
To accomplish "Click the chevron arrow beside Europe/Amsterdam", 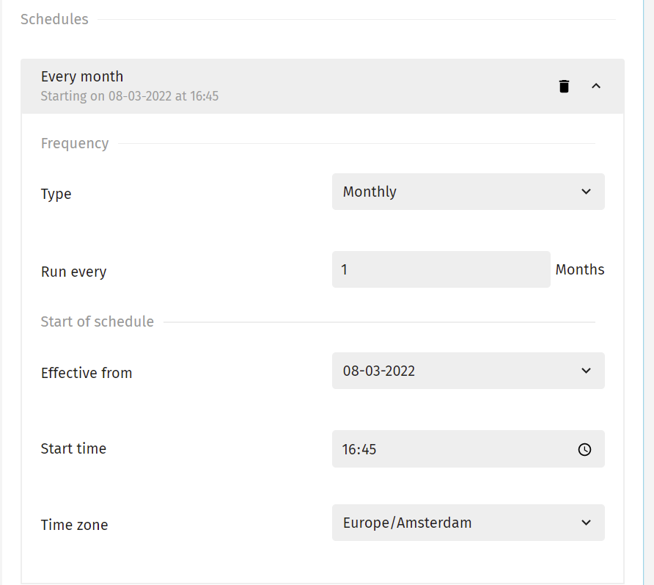I will (586, 523).
